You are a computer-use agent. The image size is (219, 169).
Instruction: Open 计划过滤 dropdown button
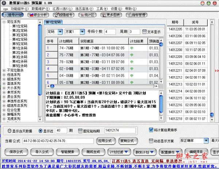point(119,152)
